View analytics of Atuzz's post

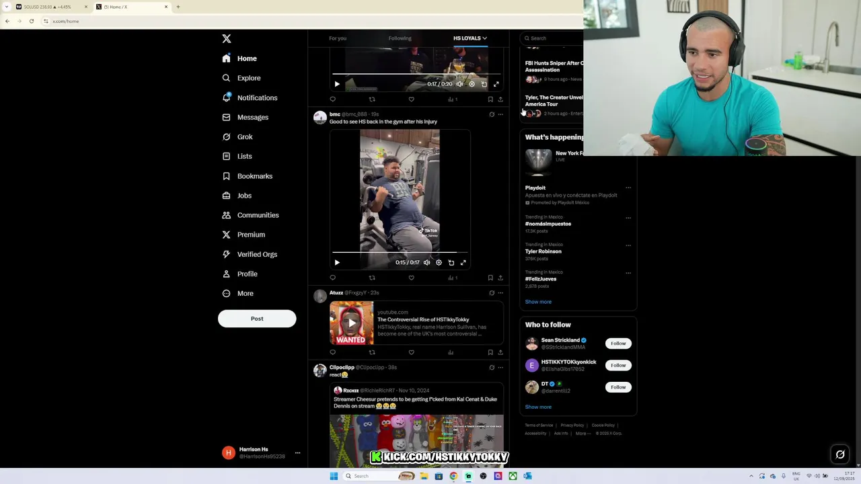(451, 352)
